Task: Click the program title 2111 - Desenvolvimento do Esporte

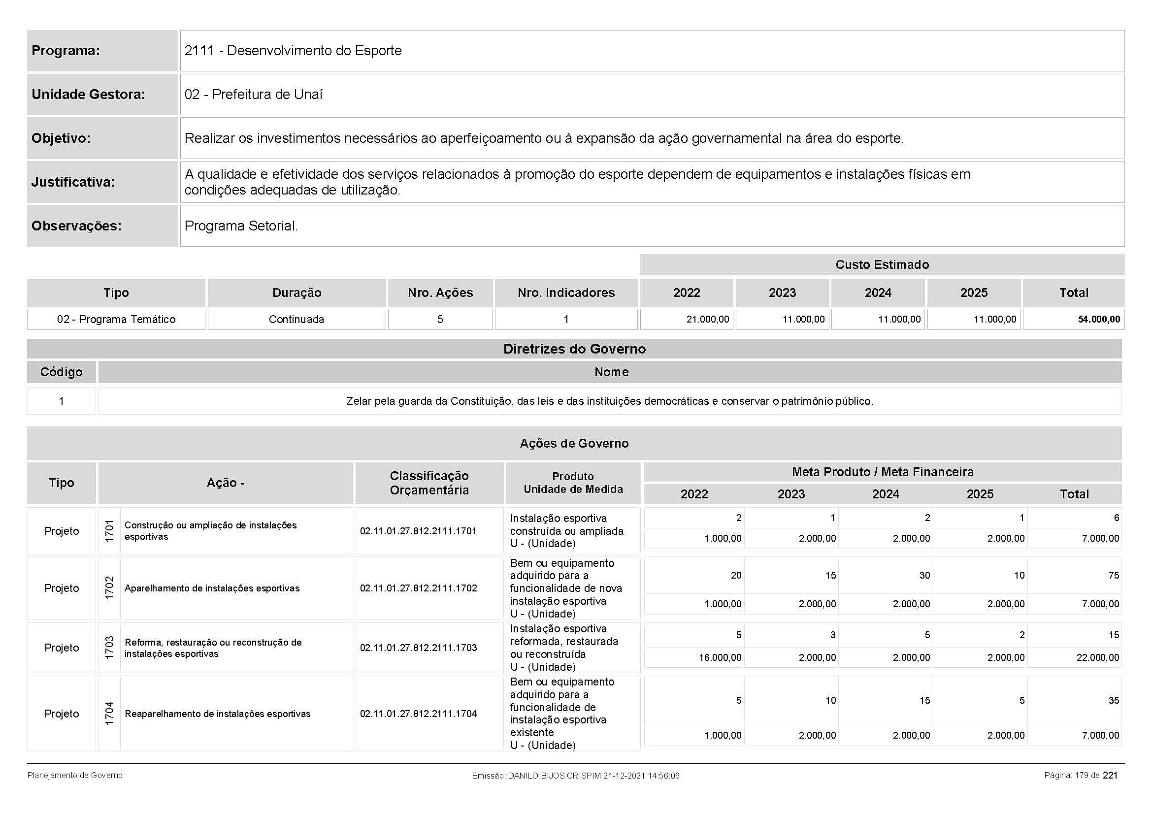Action: [x=293, y=51]
